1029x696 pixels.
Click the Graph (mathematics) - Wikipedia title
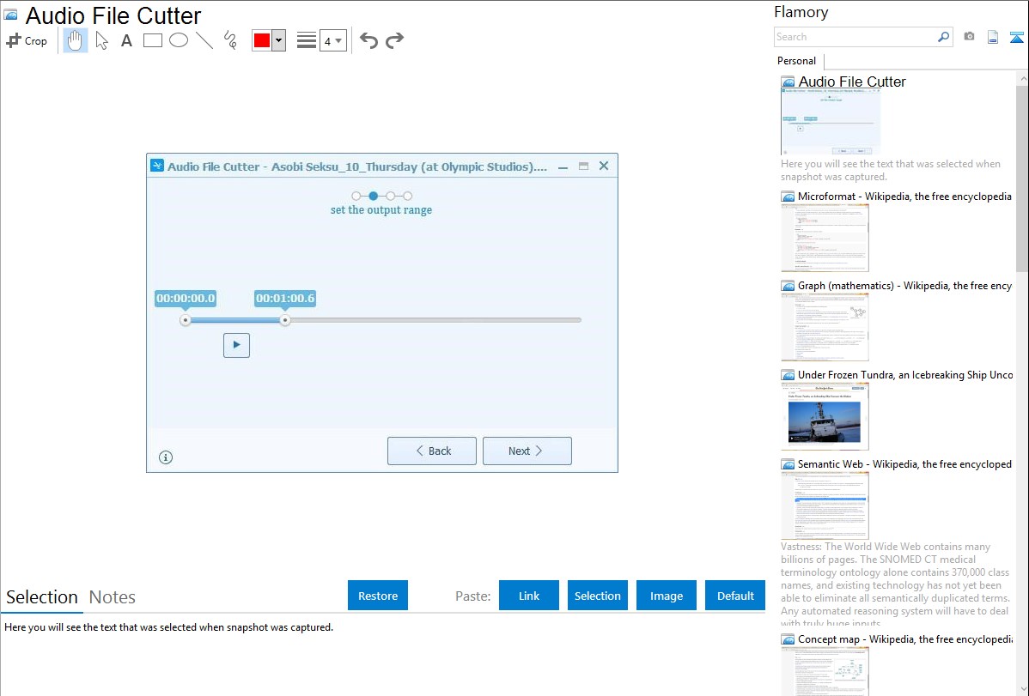(904, 286)
